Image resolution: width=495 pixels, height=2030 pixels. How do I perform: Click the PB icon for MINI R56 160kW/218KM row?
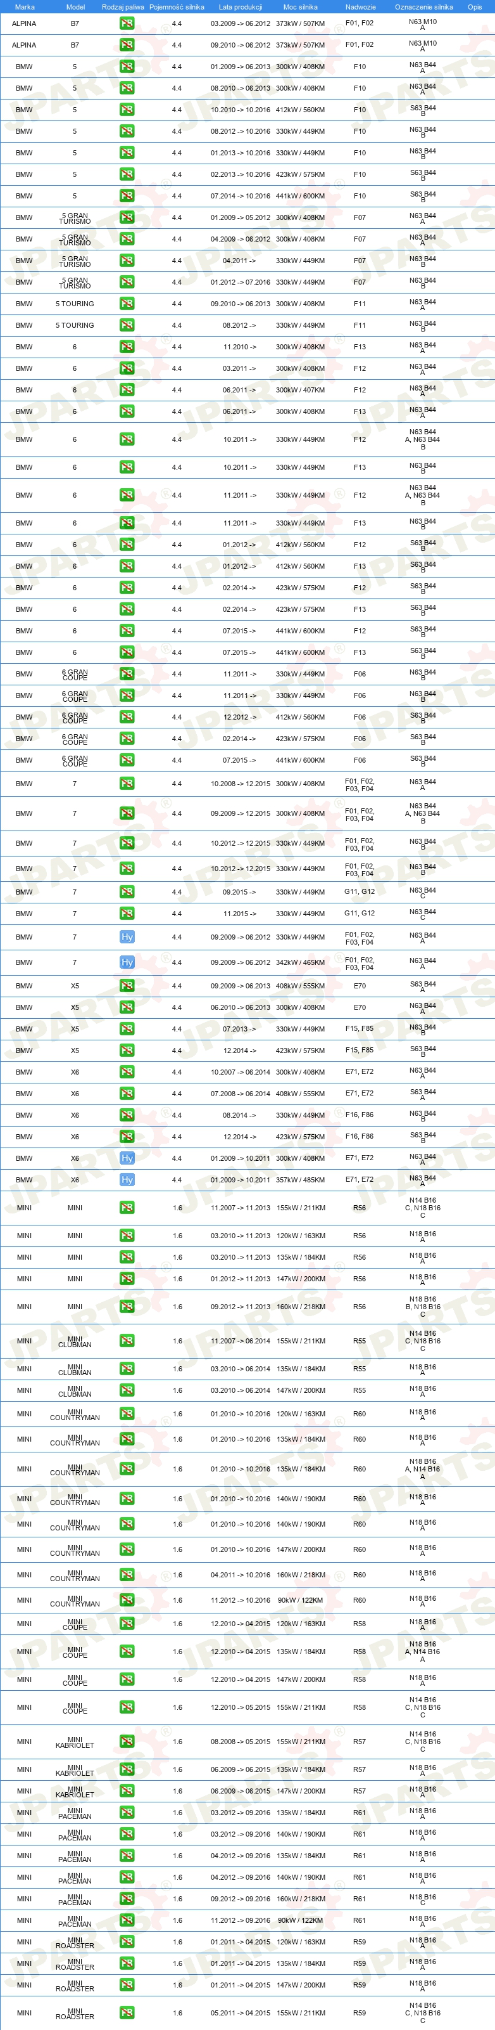[x=127, y=1307]
